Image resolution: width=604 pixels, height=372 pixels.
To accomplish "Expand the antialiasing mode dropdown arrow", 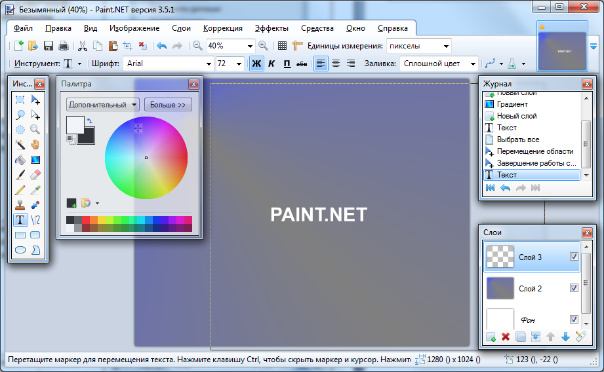I will [x=501, y=64].
